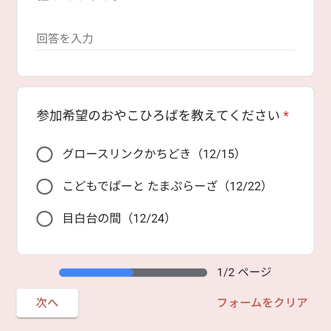Viewport: 331px width, 331px height.
Task: Choose the こどもでぱーと たまぷらーざ radio circle
Action: (x=44, y=186)
